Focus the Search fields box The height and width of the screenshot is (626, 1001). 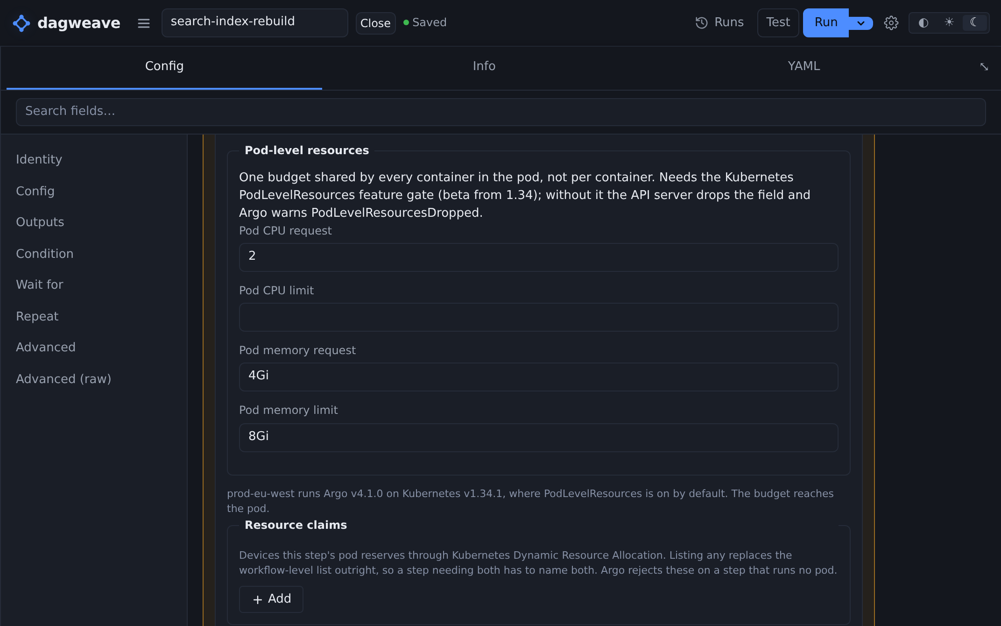tap(501, 112)
